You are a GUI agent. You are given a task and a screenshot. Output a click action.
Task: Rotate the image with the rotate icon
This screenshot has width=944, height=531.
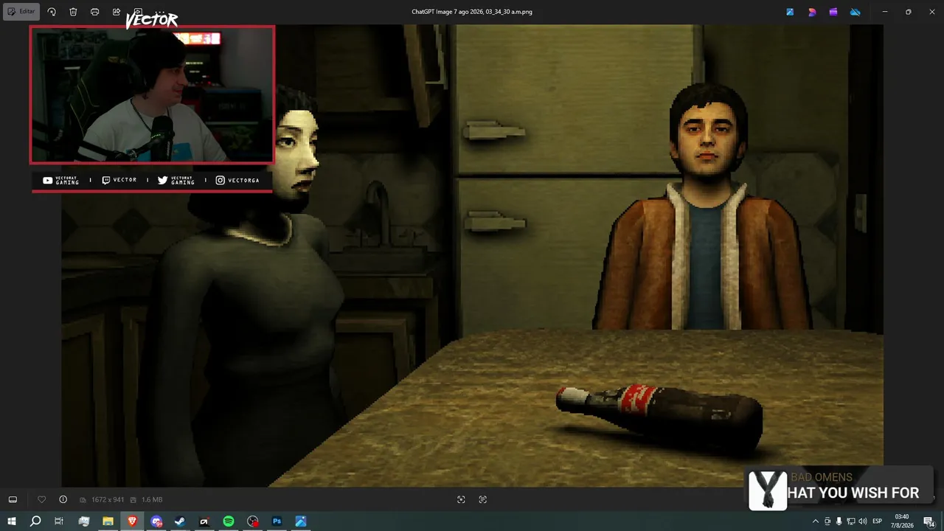pyautogui.click(x=52, y=12)
